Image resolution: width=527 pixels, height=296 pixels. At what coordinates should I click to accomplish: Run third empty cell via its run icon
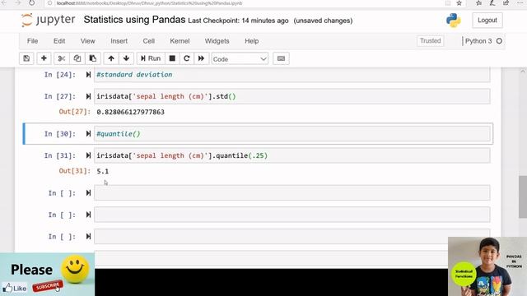(88, 236)
